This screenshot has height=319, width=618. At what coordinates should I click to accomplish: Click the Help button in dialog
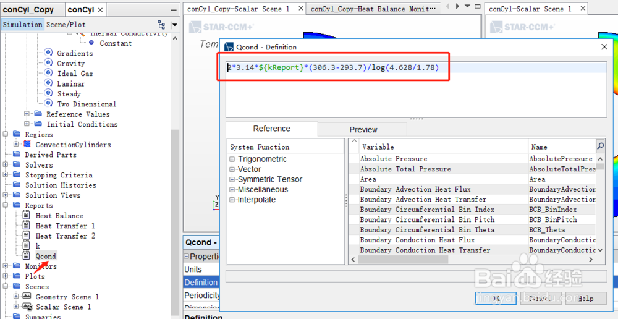coord(585,299)
